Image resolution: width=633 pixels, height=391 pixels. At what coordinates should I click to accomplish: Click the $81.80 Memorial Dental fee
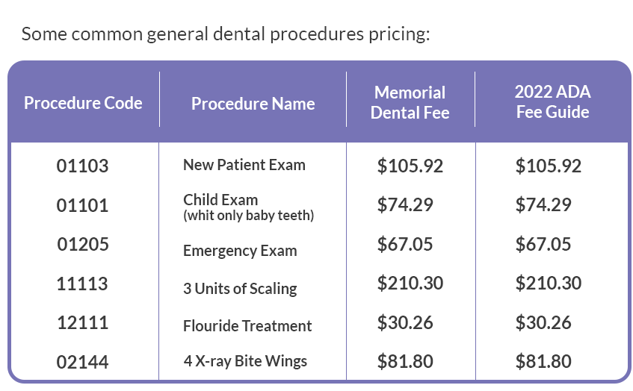pyautogui.click(x=405, y=361)
